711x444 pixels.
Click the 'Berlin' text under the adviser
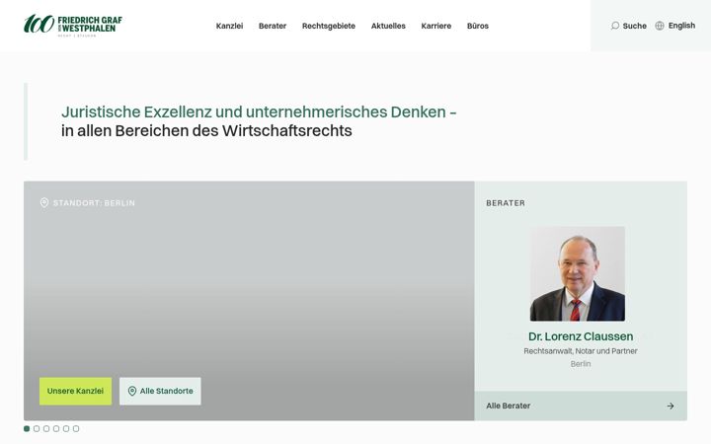click(581, 364)
